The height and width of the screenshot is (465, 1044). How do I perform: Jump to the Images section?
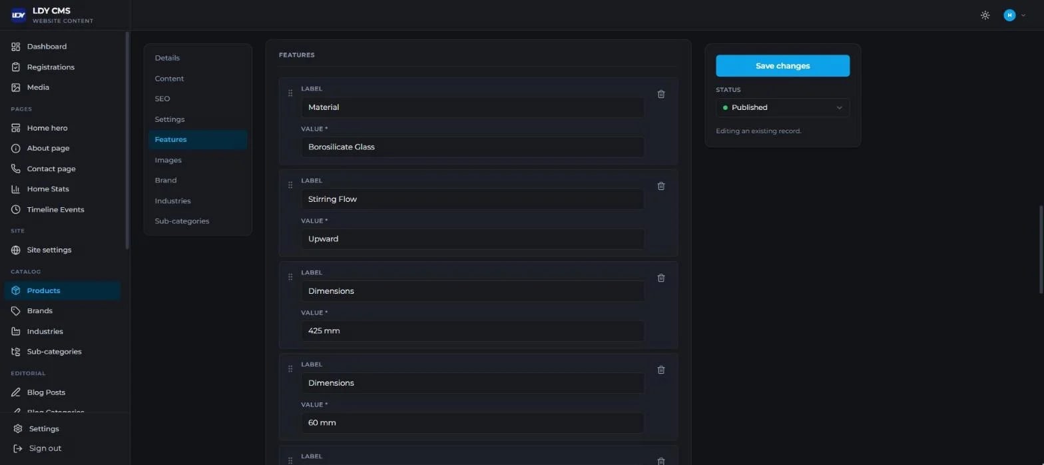click(198, 160)
